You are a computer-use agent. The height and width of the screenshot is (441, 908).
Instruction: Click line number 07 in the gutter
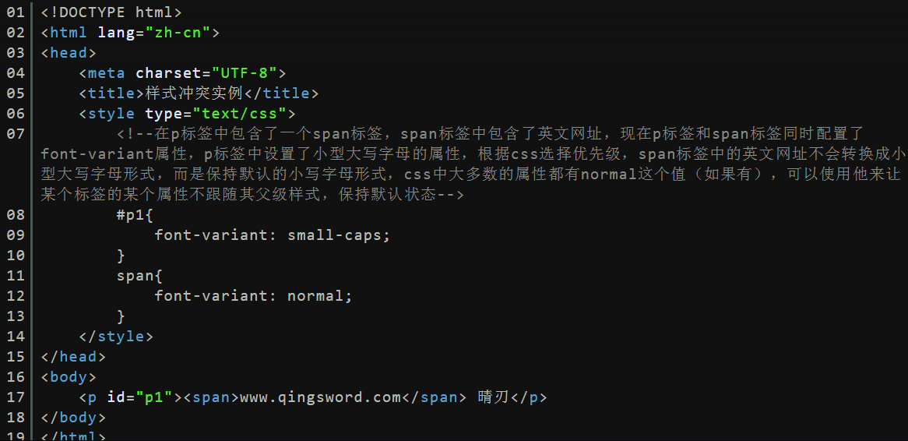[x=16, y=134]
